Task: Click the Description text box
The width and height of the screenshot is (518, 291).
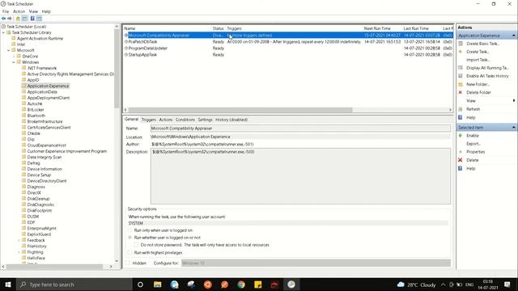Action: click(300, 176)
